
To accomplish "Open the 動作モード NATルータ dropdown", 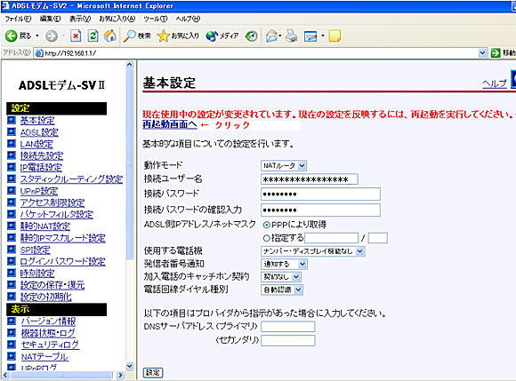I will (x=284, y=165).
